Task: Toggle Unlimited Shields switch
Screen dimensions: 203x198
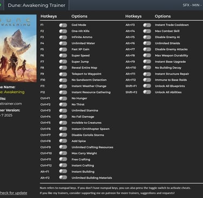Action: point(147,43)
